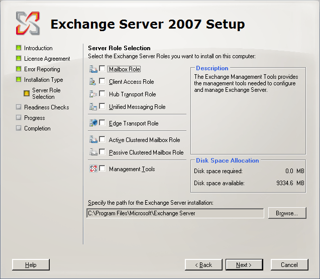Enable Active Clustered Mailbox Role checkbox

pyautogui.click(x=102, y=139)
